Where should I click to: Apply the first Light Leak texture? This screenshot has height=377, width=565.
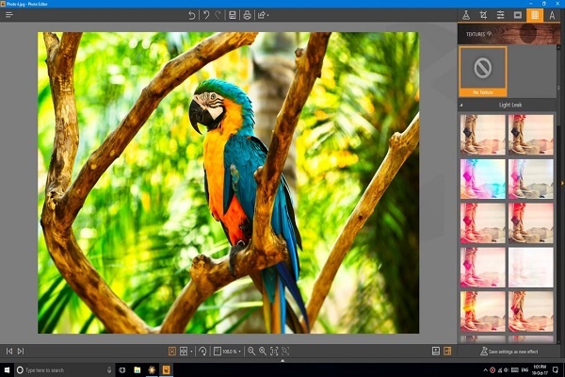tap(482, 133)
